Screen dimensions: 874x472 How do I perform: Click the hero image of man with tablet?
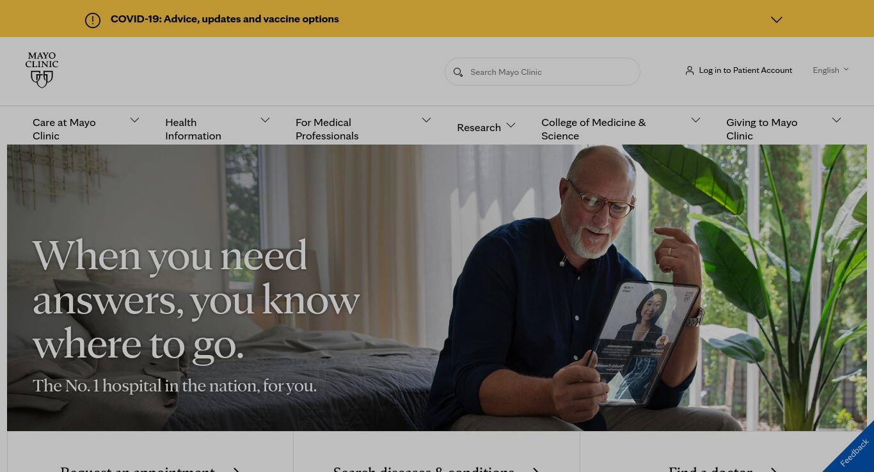[x=437, y=288]
